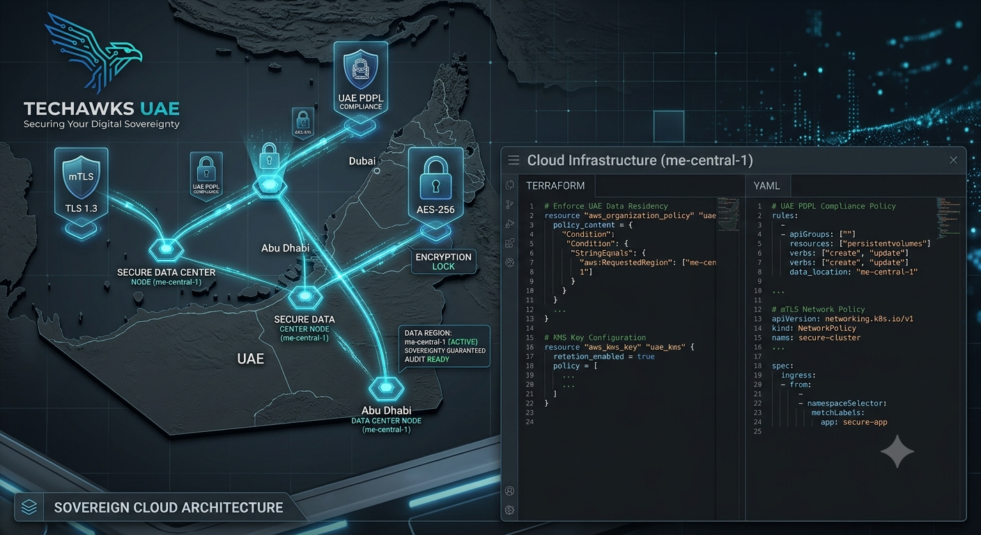Select the central hub node below the glowing padlock

269,185
